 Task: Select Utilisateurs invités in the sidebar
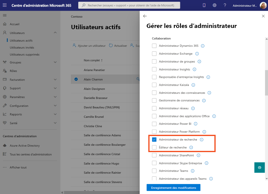click(23, 48)
